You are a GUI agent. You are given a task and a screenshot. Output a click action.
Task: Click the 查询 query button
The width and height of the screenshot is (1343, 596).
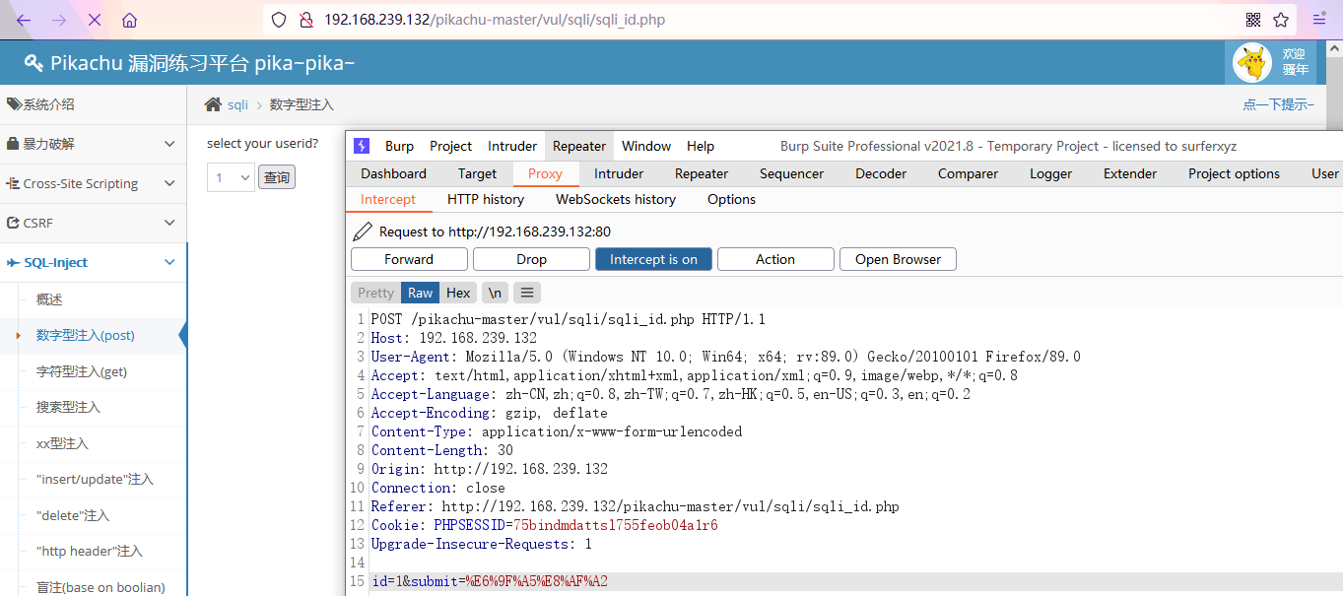coord(277,178)
